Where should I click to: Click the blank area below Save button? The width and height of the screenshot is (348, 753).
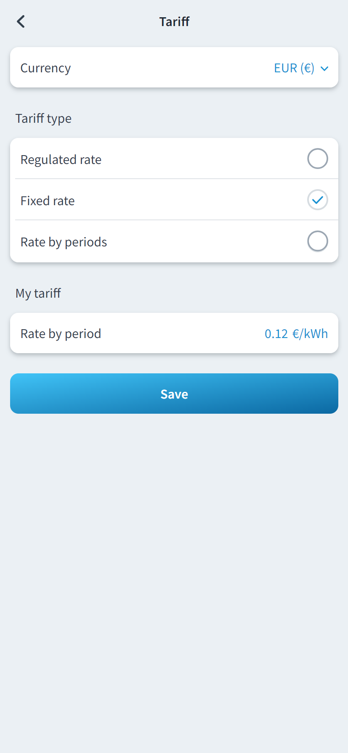[x=174, y=547]
